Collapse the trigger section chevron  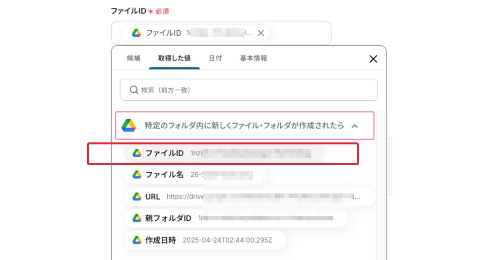click(355, 126)
